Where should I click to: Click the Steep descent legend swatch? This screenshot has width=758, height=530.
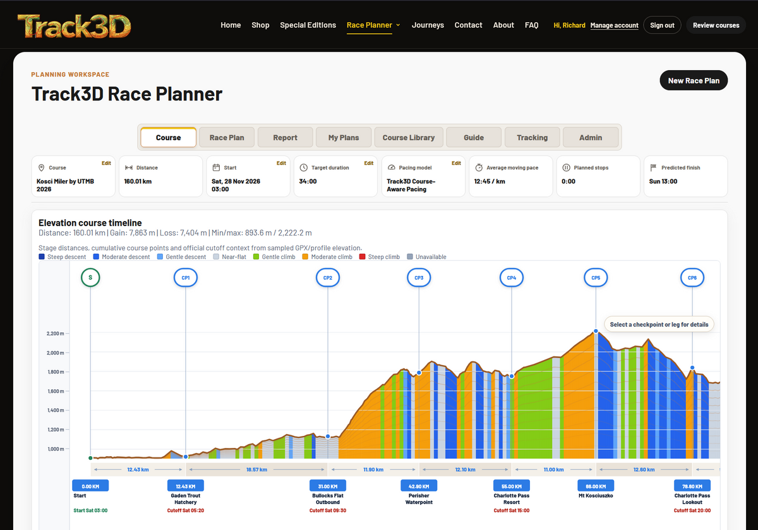point(42,257)
